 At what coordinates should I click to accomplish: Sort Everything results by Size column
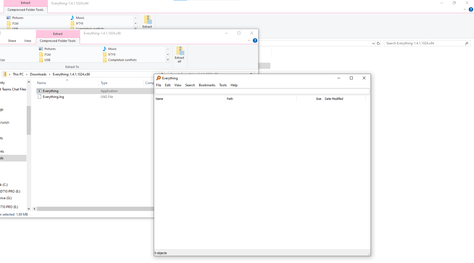tap(310, 99)
